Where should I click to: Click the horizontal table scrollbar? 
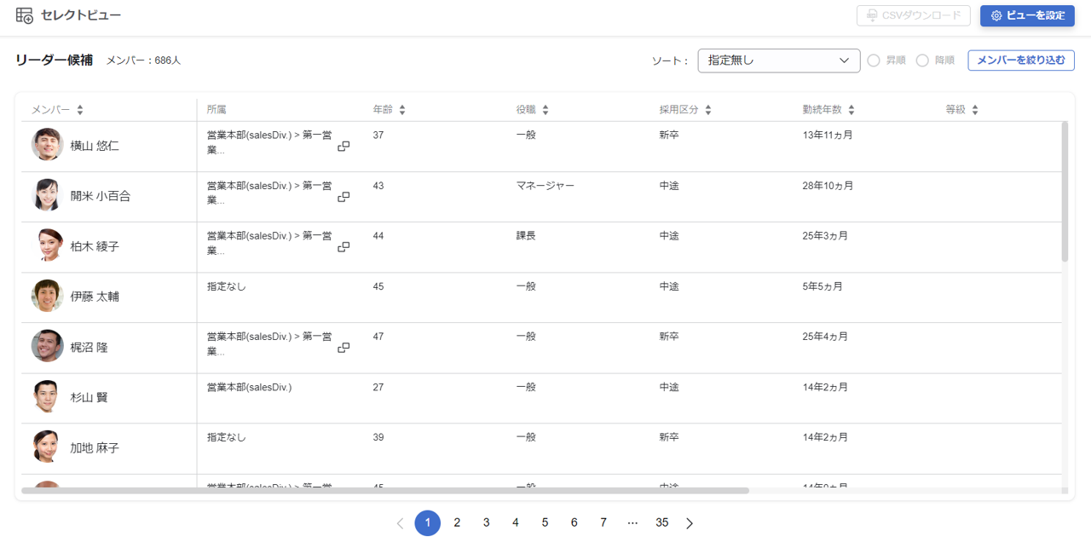point(385,491)
